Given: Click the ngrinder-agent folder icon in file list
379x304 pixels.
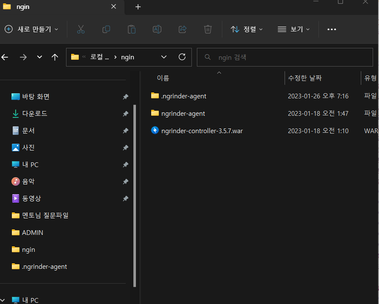Looking at the screenshot, I should pos(155,113).
